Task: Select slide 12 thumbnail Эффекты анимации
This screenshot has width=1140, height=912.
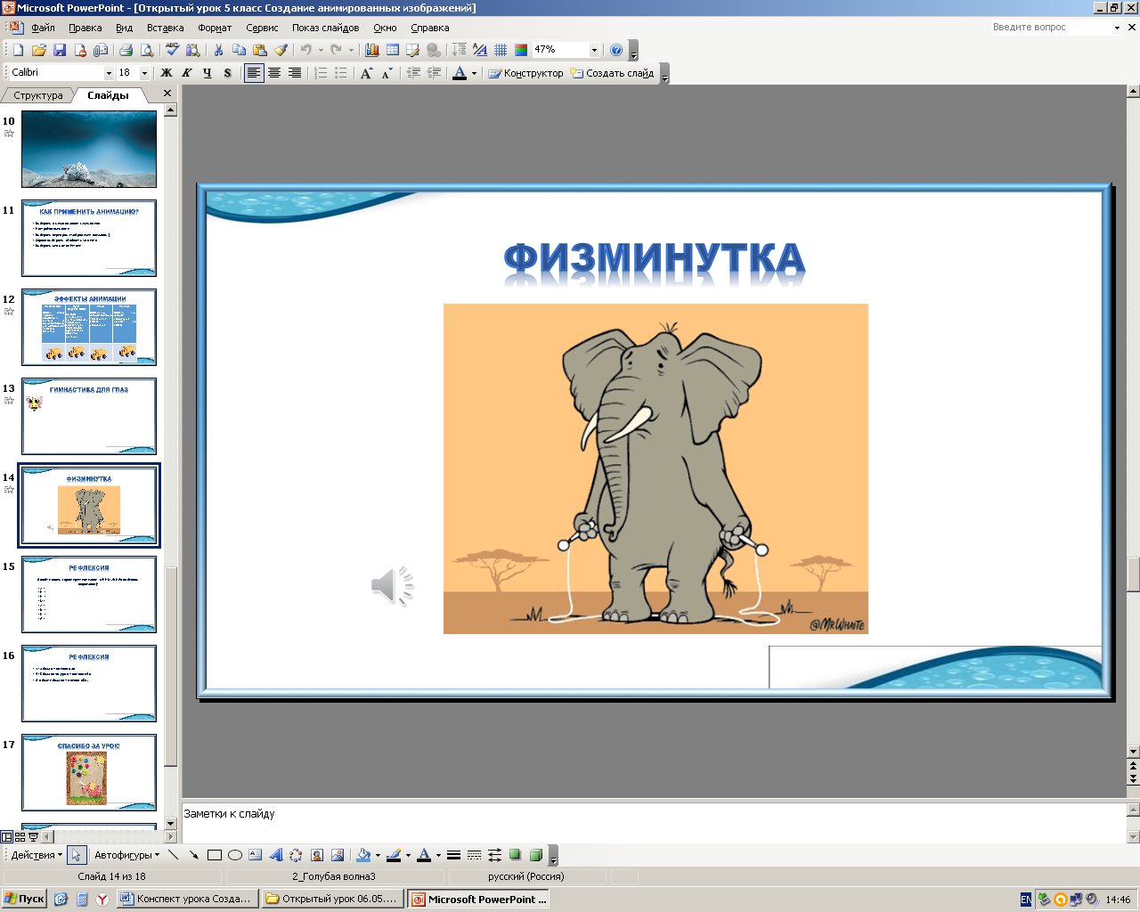Action: [x=89, y=327]
